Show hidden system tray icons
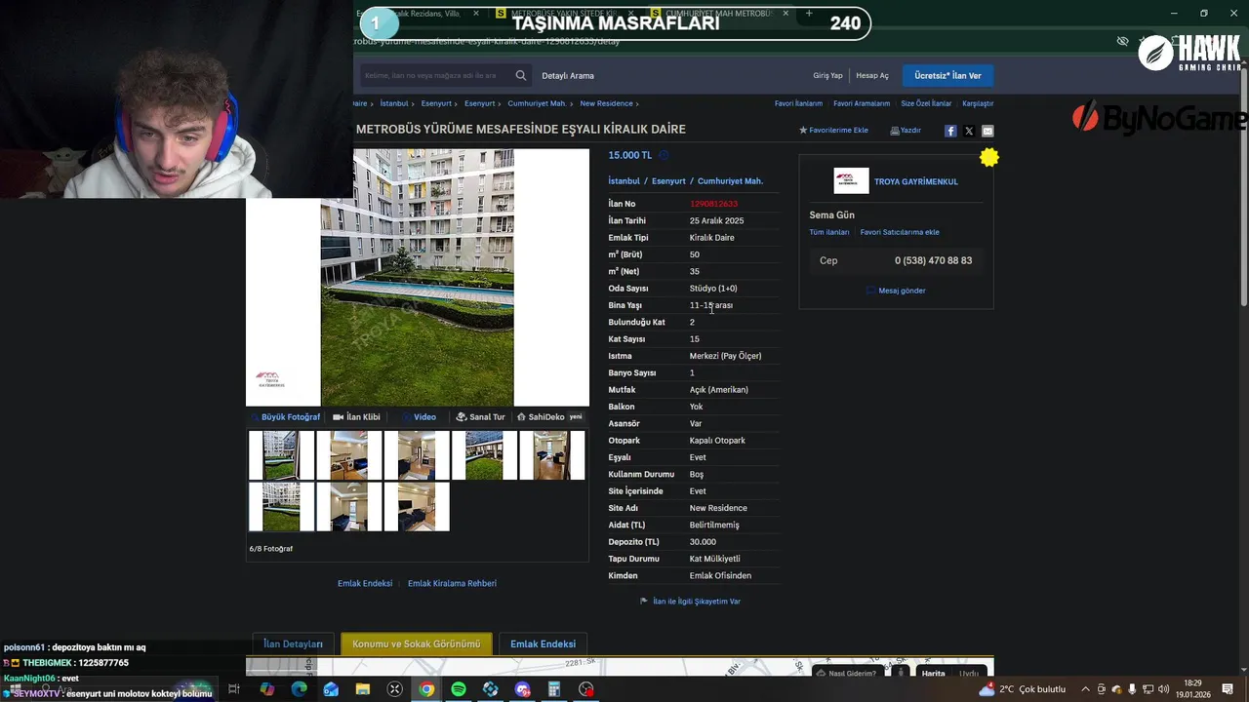The width and height of the screenshot is (1249, 702). (x=1084, y=689)
